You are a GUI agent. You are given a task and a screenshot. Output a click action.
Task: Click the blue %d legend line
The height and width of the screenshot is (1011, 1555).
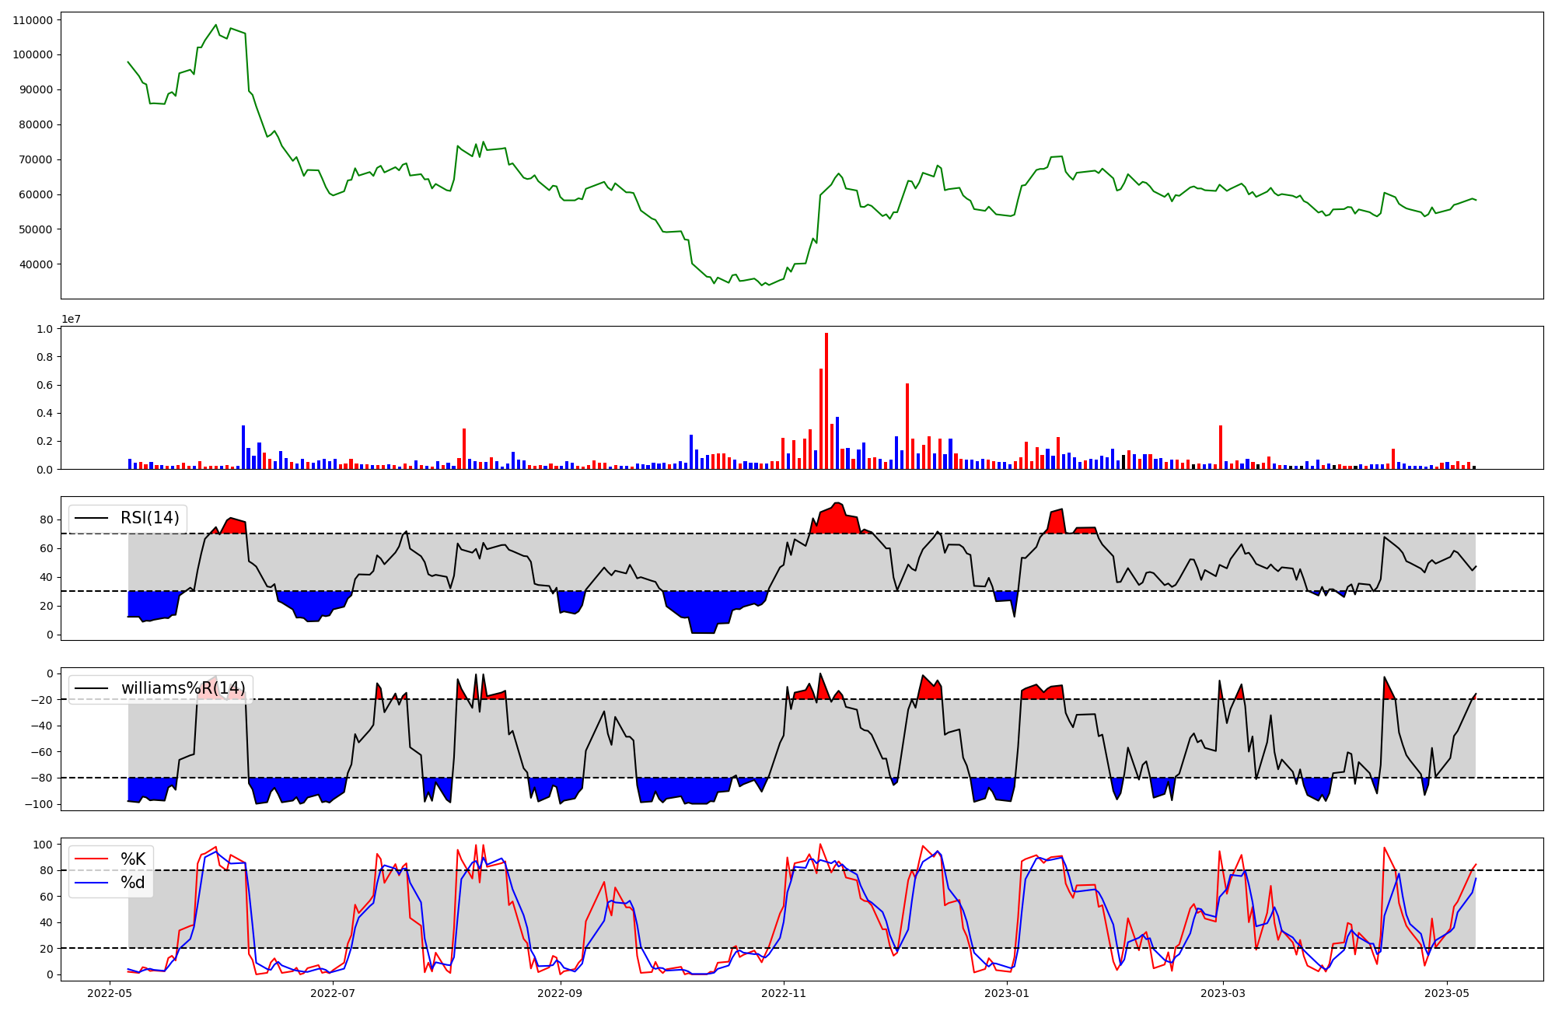coord(91,883)
